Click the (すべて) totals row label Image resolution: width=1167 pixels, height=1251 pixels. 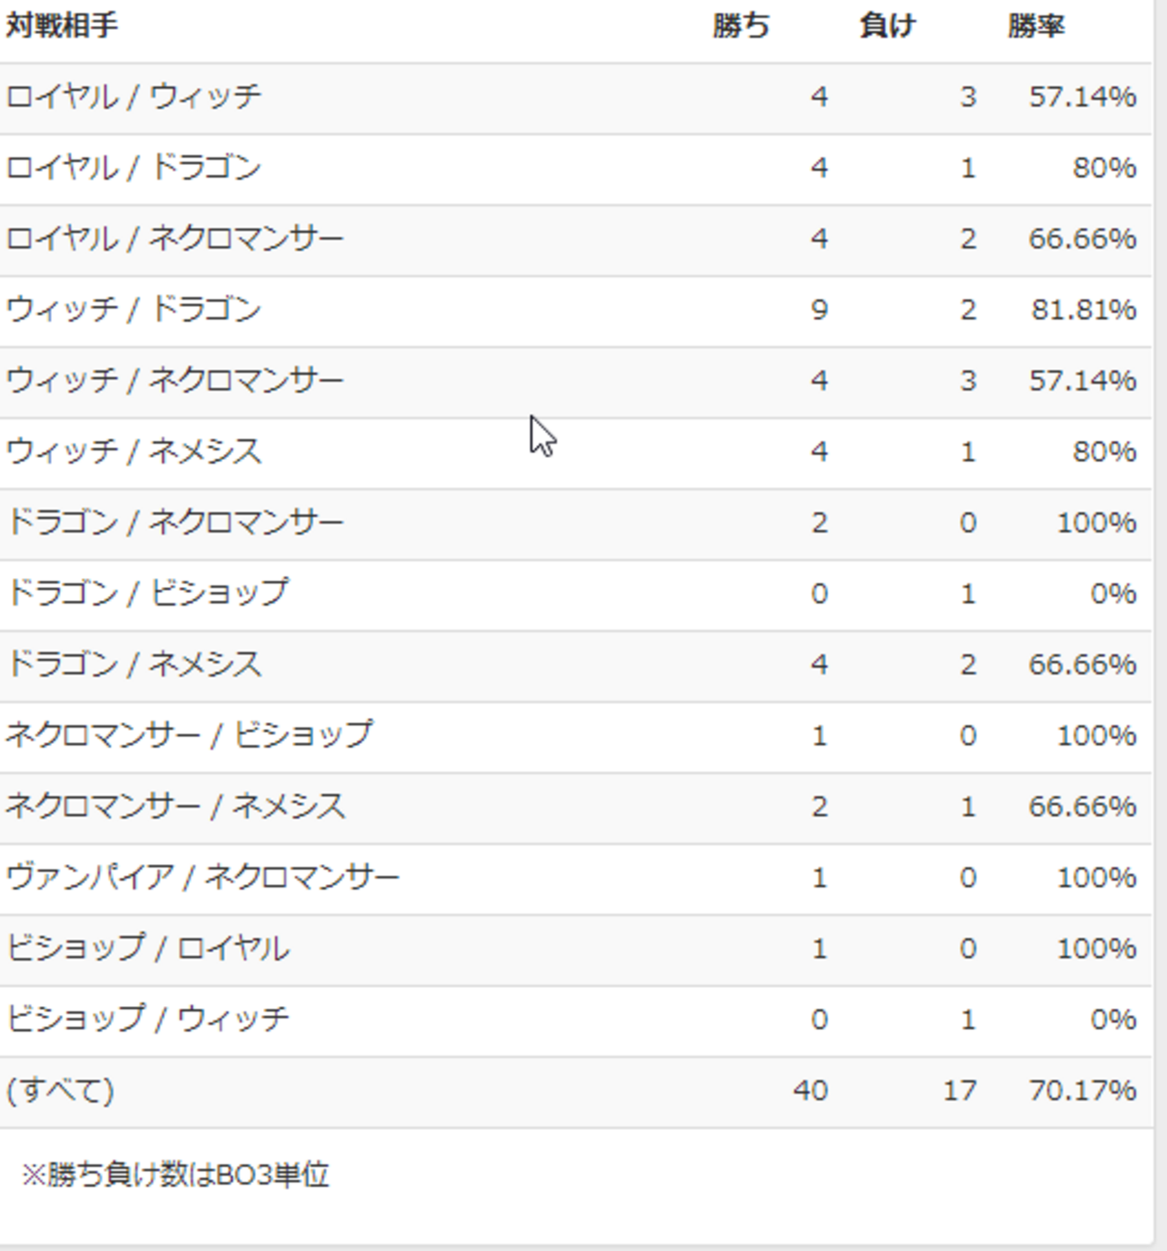tap(60, 1090)
